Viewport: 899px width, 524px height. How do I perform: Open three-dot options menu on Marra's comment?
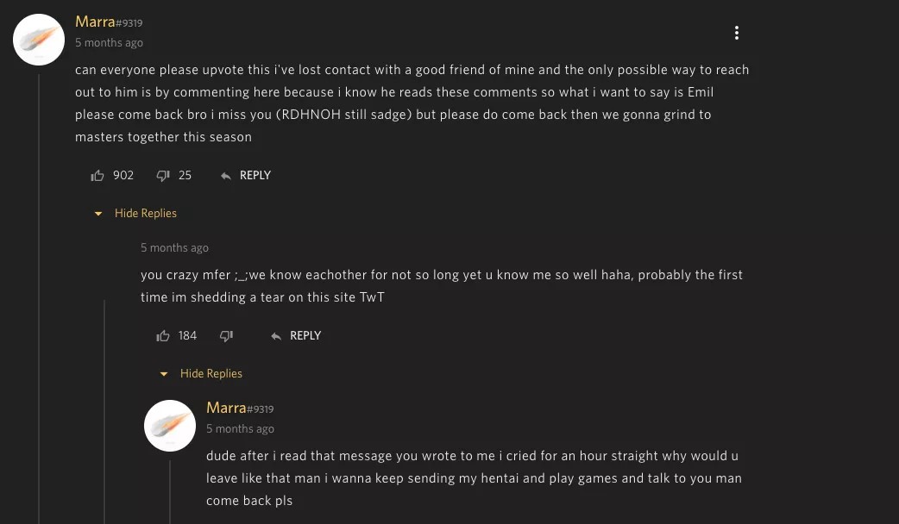[x=736, y=33]
